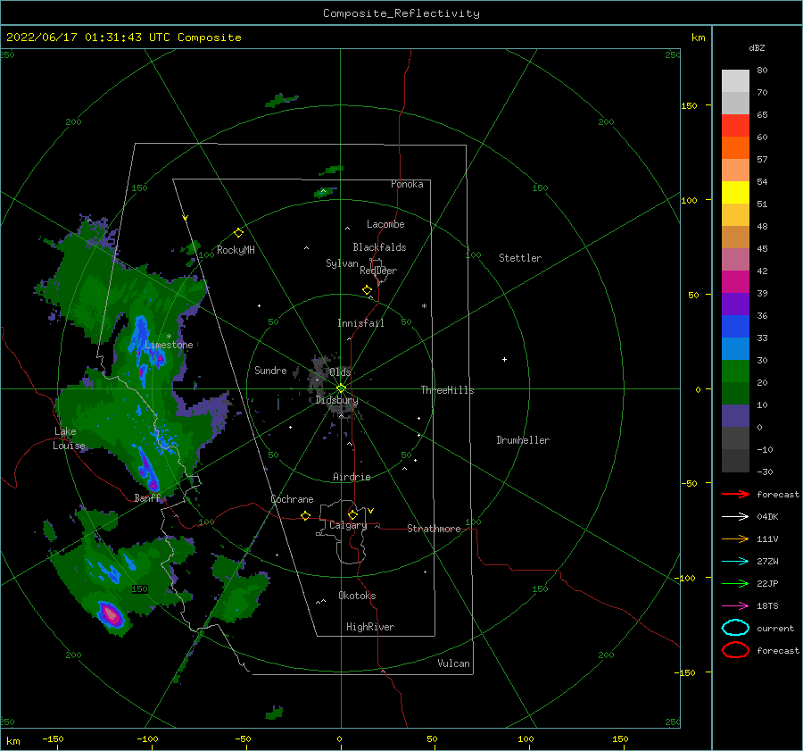This screenshot has height=751, width=803.
Task: Select the orange 111V arrow symbol
Action: pos(735,538)
